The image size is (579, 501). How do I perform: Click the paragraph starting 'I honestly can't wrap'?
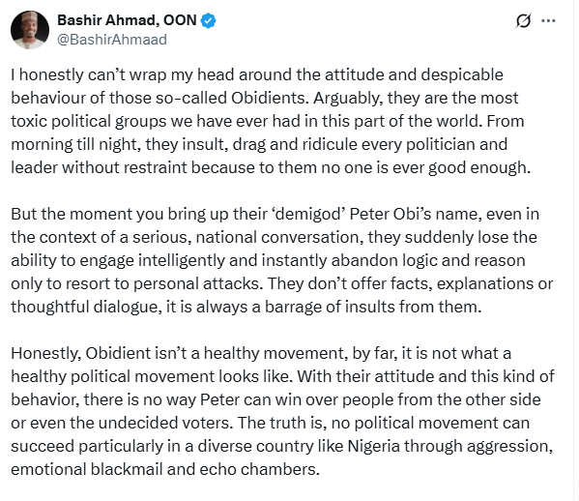[x=271, y=121]
